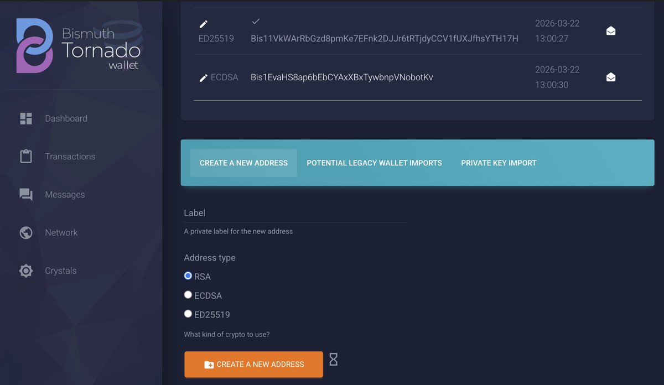Click the 2026-03-22 13:00:30 timestamp

(x=557, y=77)
